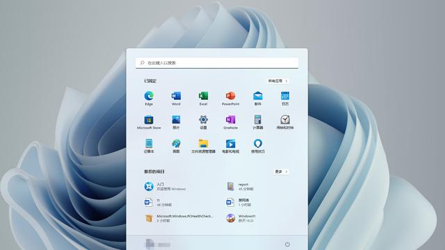Click in the Start menu search box
This screenshot has height=250, width=445.
coord(217,62)
